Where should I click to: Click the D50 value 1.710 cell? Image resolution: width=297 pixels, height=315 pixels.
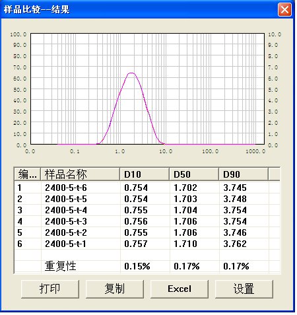pyautogui.click(x=185, y=244)
